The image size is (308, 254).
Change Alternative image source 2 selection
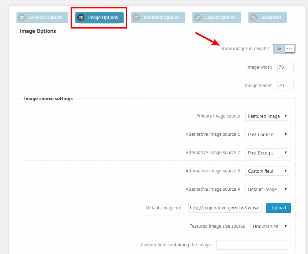(x=267, y=153)
